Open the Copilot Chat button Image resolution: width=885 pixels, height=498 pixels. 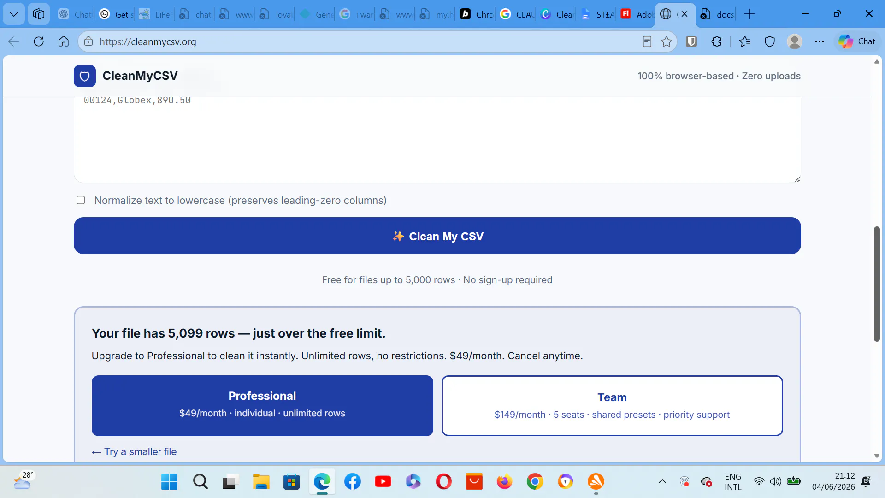857,41
